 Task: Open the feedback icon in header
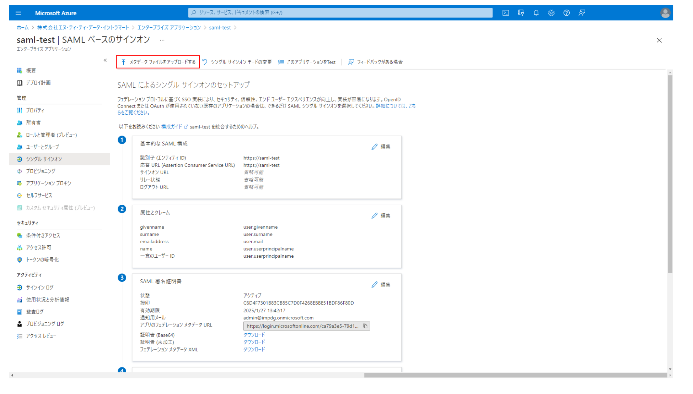(582, 13)
